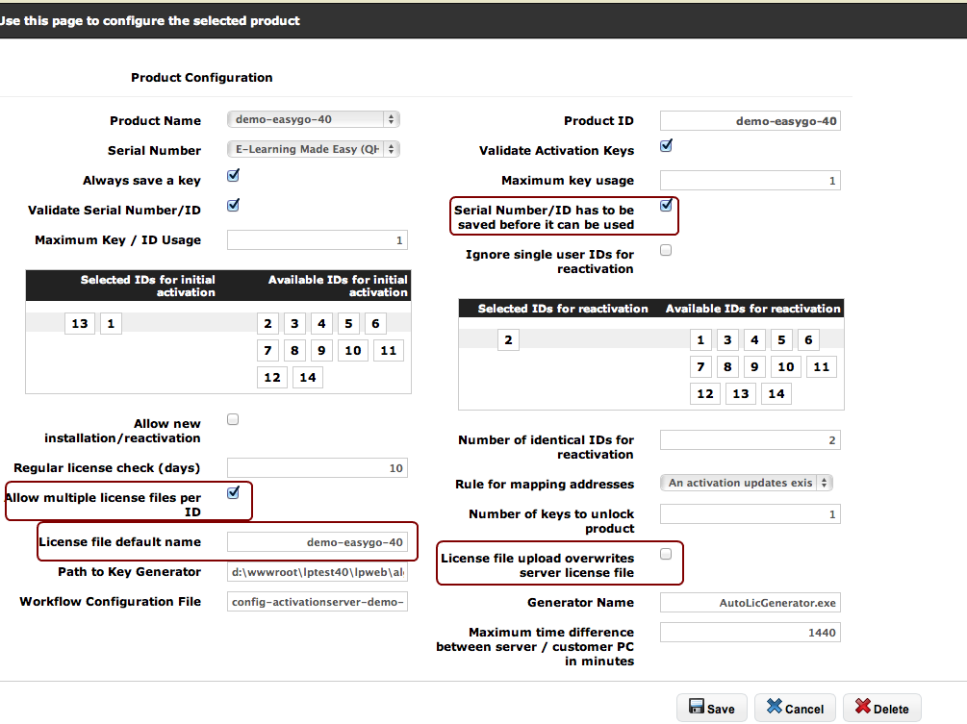Click available initial activation ID 8
Viewport: 967px width, 724px height.
coord(294,351)
